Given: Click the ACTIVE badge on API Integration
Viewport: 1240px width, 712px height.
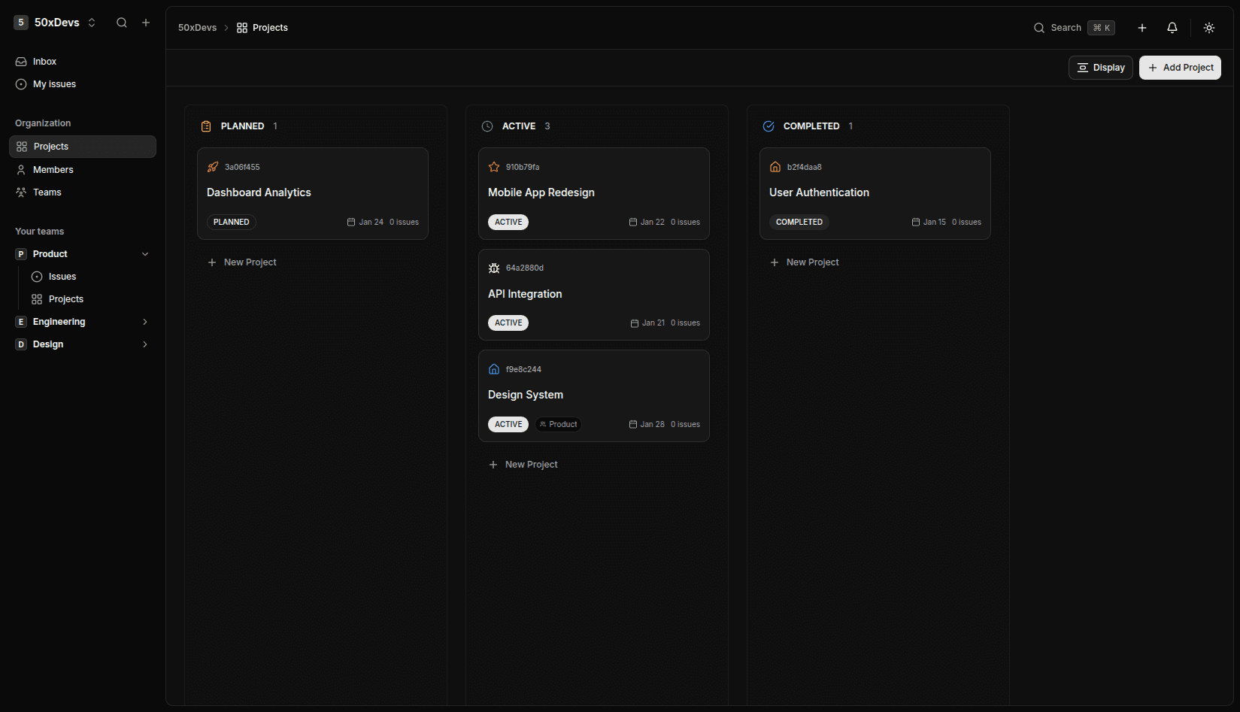Looking at the screenshot, I should pos(508,322).
